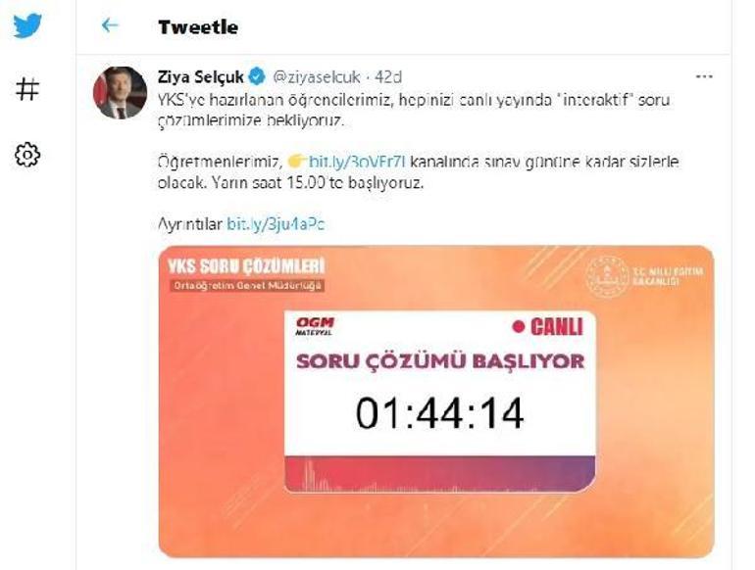Click the Ziya Selçuk display name
Image resolution: width=755 pixels, height=570 pixels.
[x=200, y=76]
